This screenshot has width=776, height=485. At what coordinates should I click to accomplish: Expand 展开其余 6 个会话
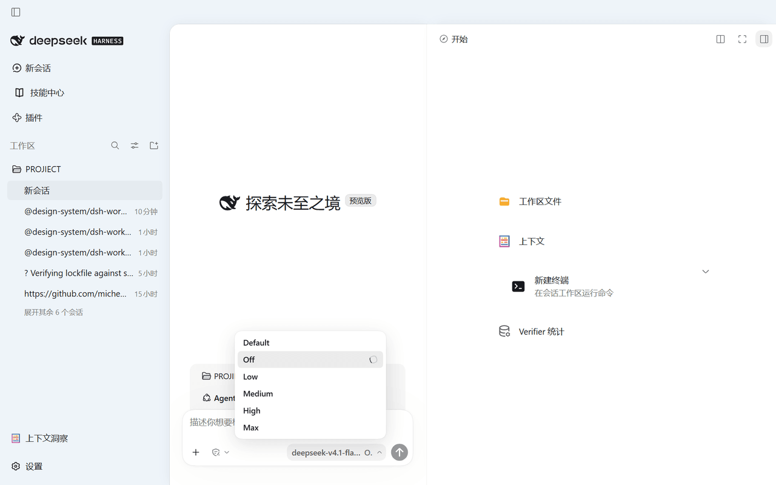pos(53,312)
